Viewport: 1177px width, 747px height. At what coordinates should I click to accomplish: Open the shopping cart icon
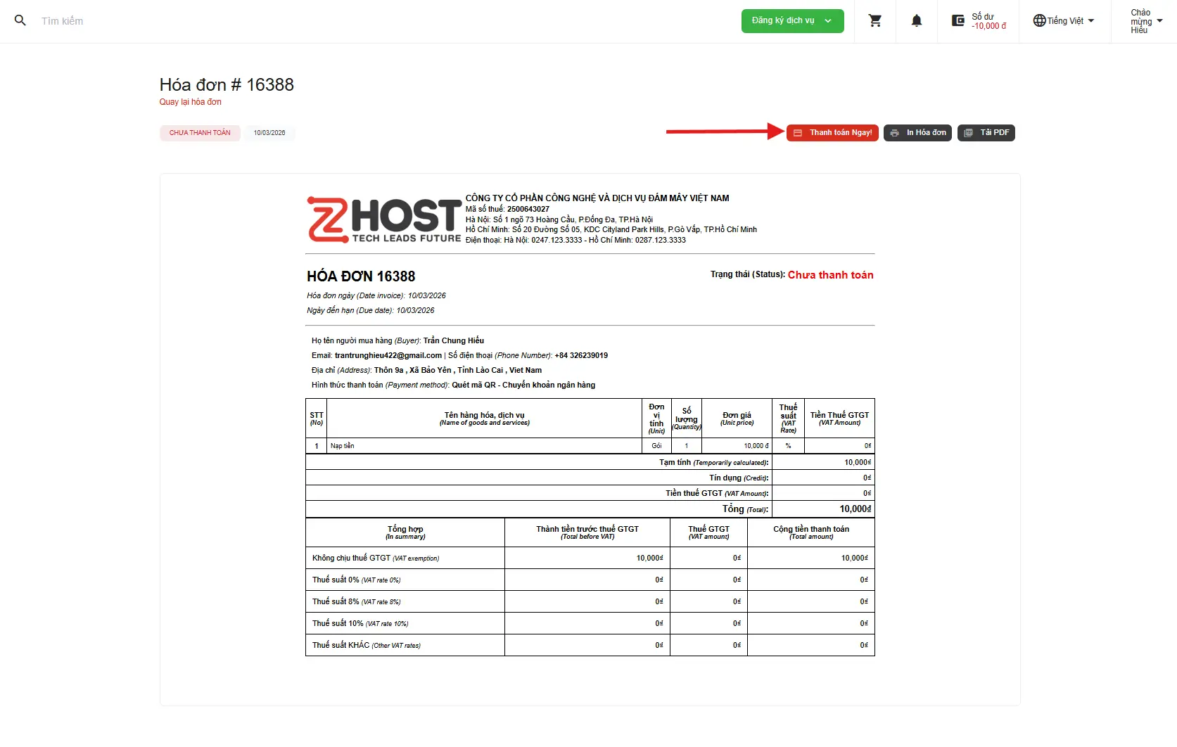click(875, 20)
